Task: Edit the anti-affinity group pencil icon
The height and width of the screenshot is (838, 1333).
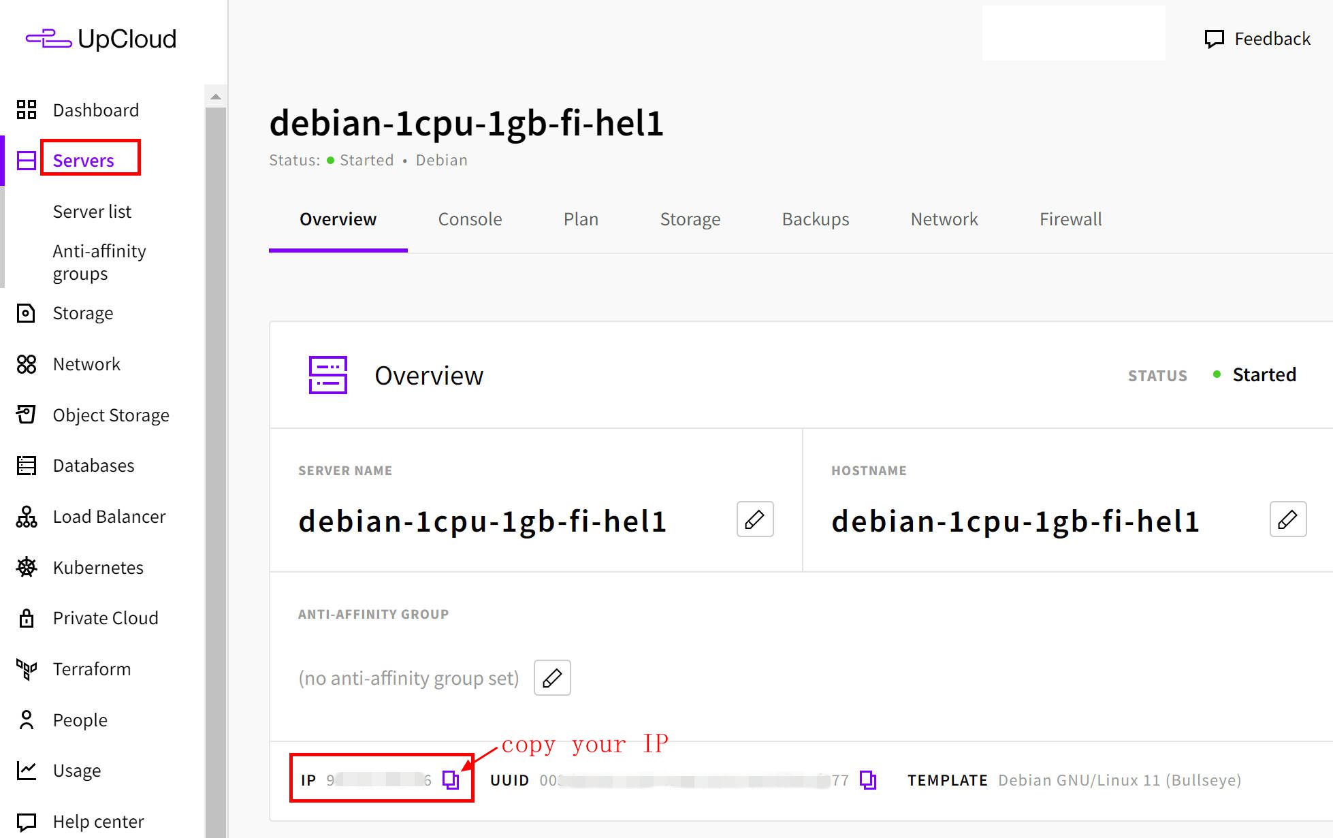Action: pos(552,677)
